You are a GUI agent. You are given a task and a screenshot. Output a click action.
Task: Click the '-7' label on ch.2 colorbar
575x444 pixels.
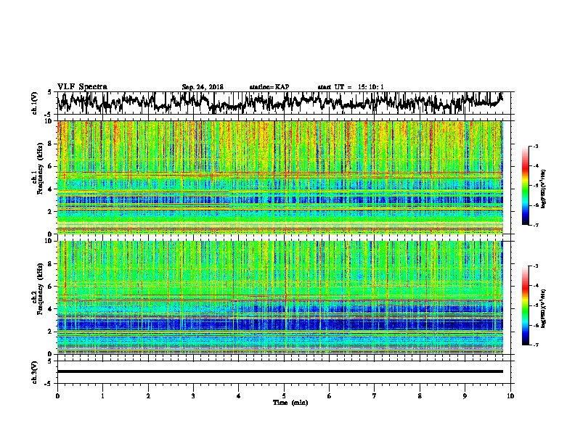pyautogui.click(x=536, y=345)
